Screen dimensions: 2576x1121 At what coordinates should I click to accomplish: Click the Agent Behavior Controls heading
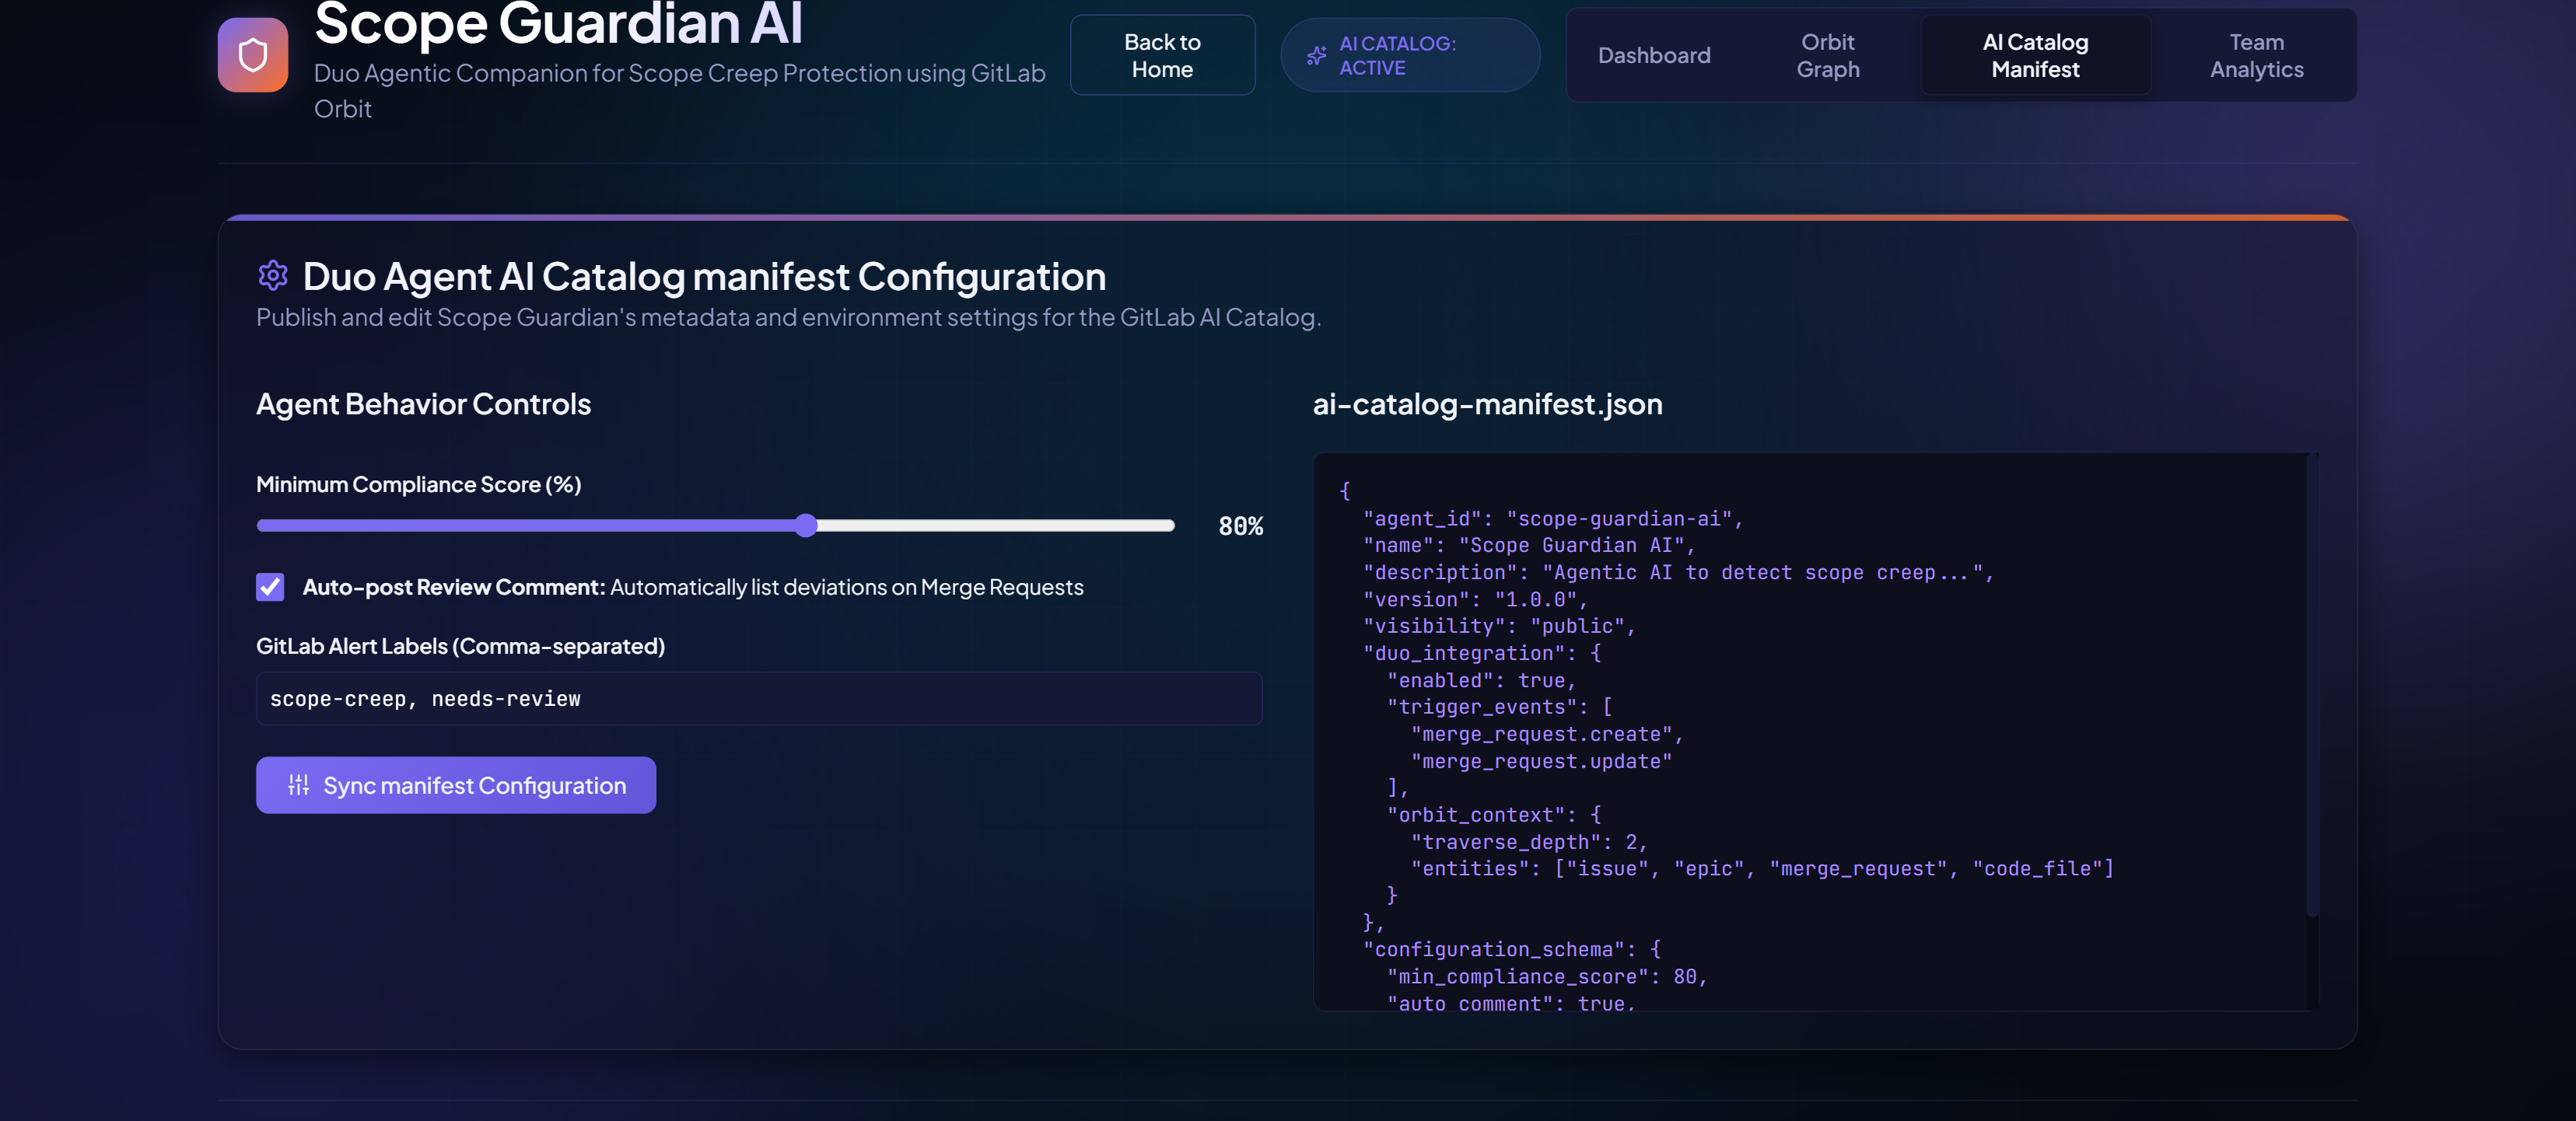click(423, 403)
